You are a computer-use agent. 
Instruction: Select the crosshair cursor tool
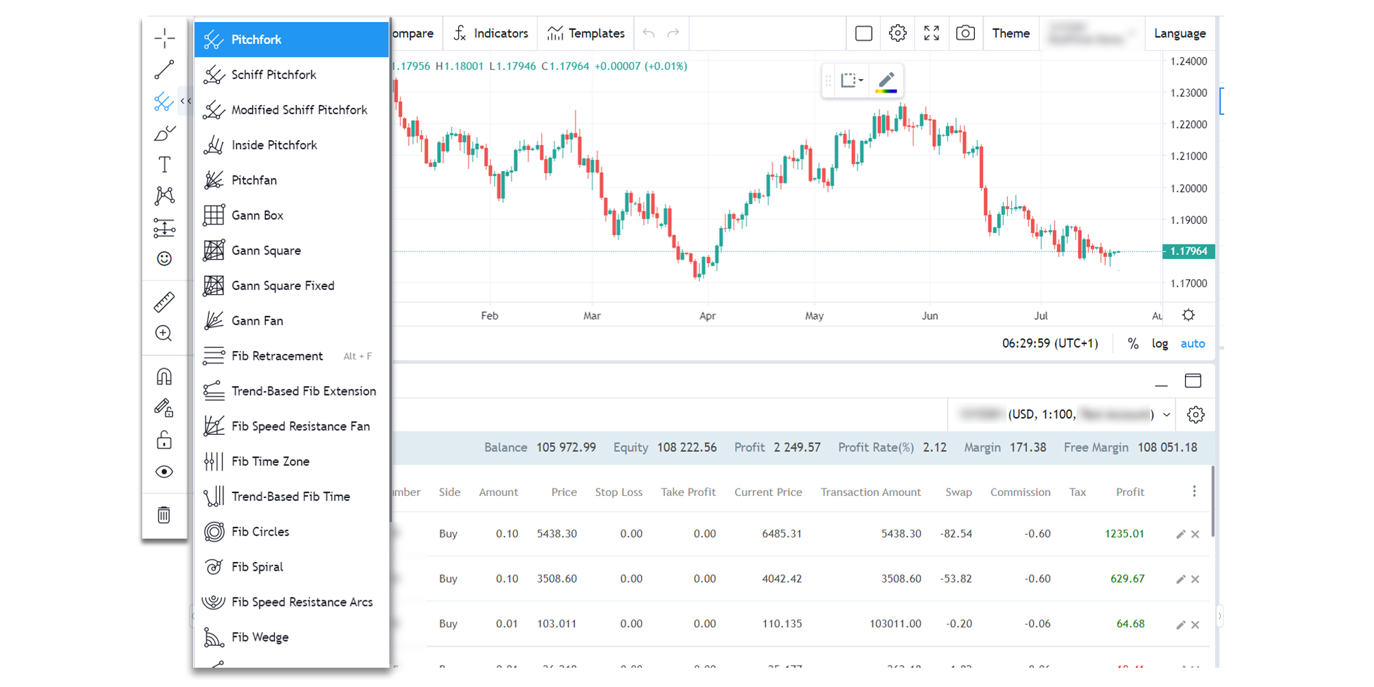click(x=164, y=38)
